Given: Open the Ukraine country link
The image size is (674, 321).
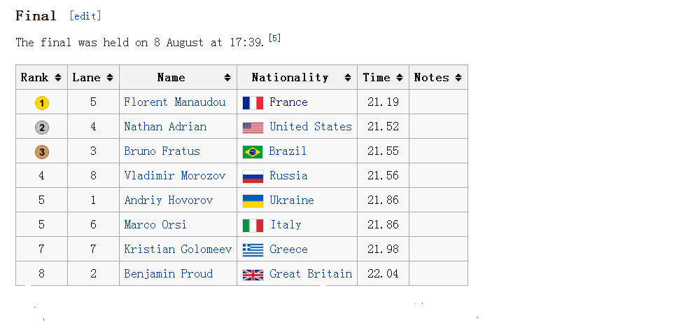Looking at the screenshot, I should [x=291, y=200].
